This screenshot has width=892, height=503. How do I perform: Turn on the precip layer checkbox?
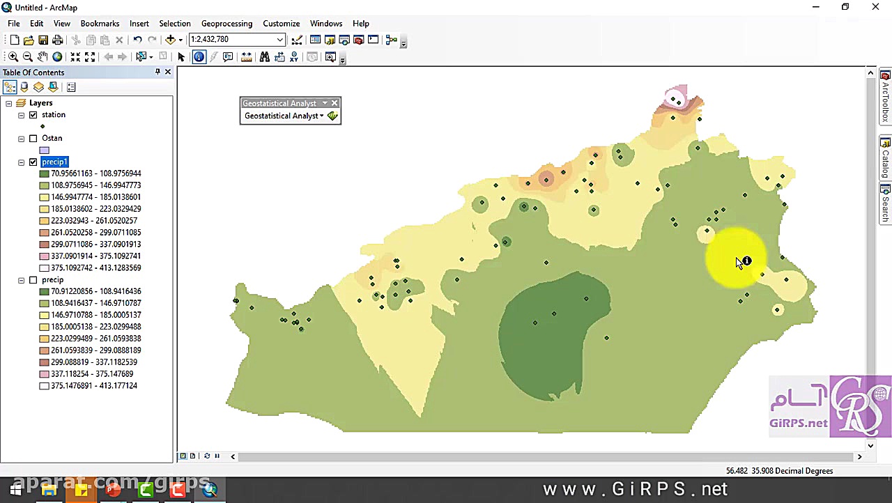pos(33,280)
